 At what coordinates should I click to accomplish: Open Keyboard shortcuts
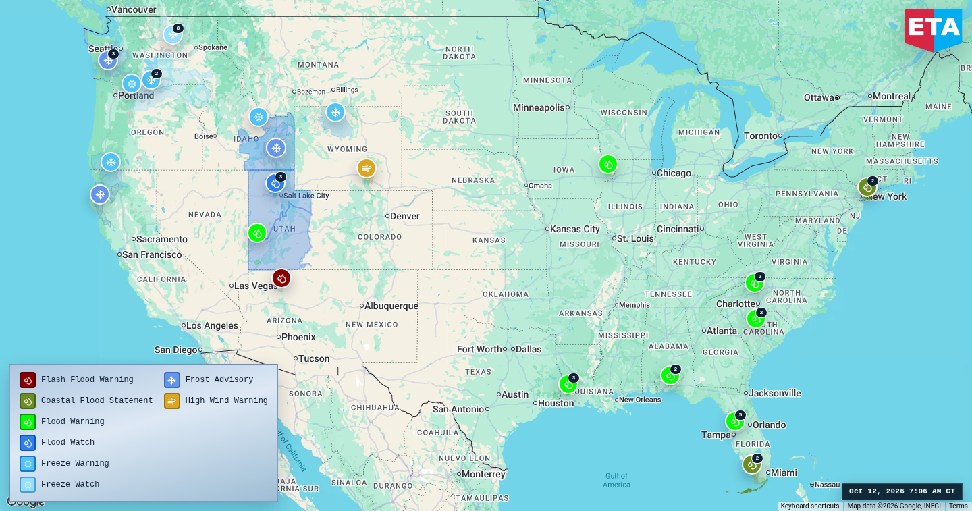tap(810, 506)
